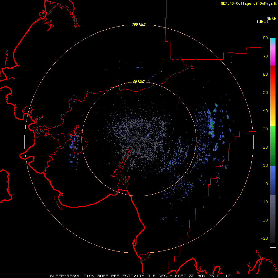Click the 01:17 timestamp in footer
The height and width of the screenshot is (278, 278).
(x=223, y=276)
